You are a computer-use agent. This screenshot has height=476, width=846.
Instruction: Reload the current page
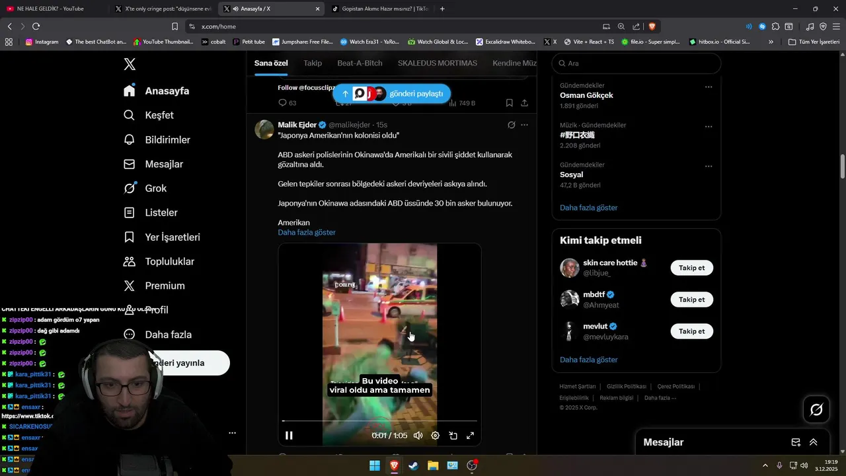pos(36,26)
